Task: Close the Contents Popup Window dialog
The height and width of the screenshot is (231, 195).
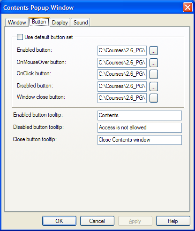Action: tap(187, 8)
